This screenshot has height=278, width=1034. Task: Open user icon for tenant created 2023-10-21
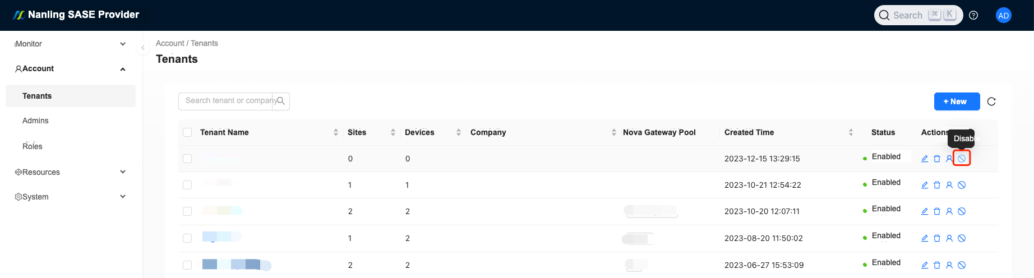pyautogui.click(x=949, y=185)
